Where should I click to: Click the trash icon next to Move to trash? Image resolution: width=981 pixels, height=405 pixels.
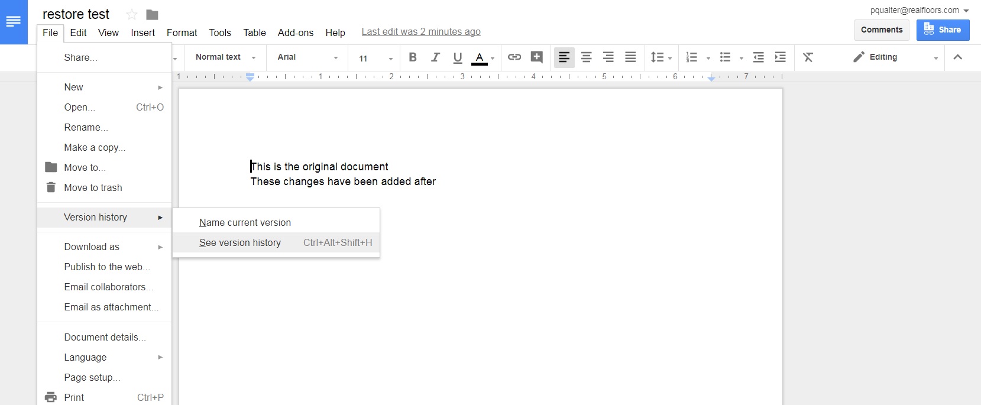[x=51, y=187]
